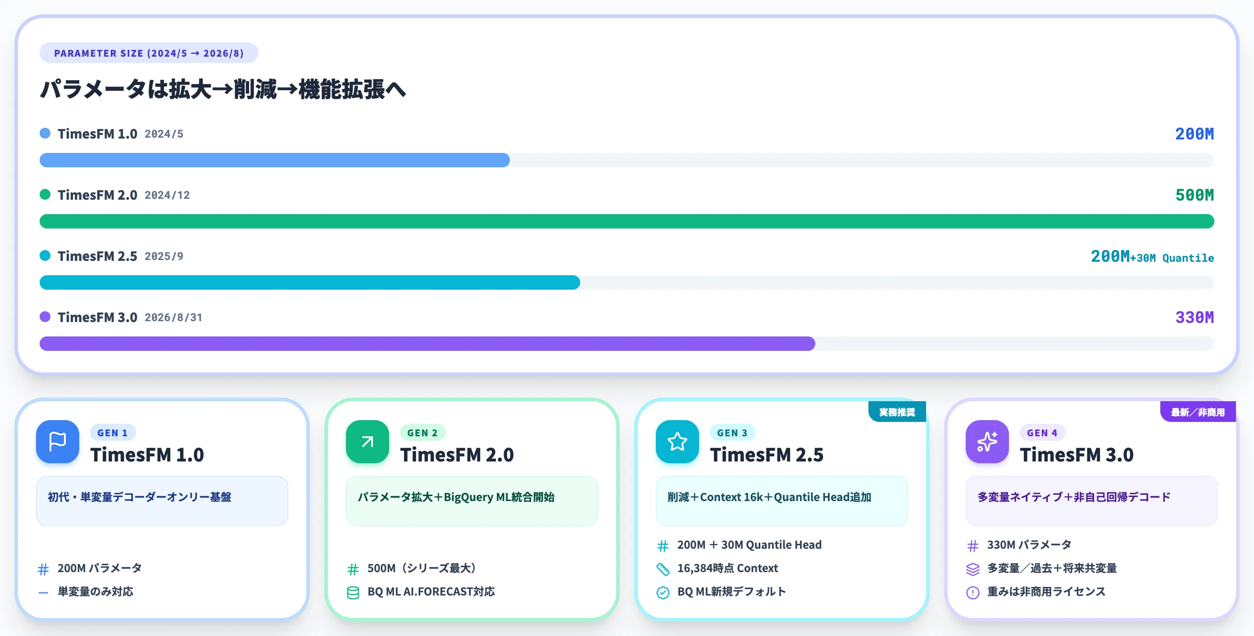
Task: Click the arrow icon on TimesFM 2.0 card
Action: 368,442
